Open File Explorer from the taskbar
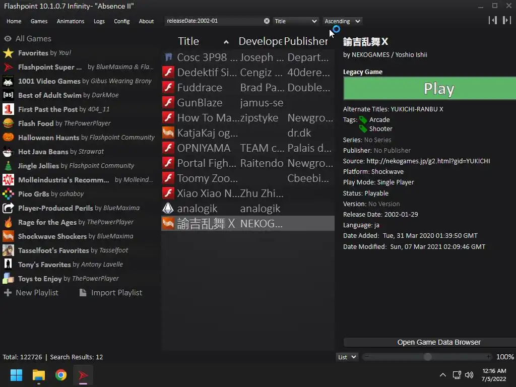The image size is (516, 387). click(x=39, y=375)
